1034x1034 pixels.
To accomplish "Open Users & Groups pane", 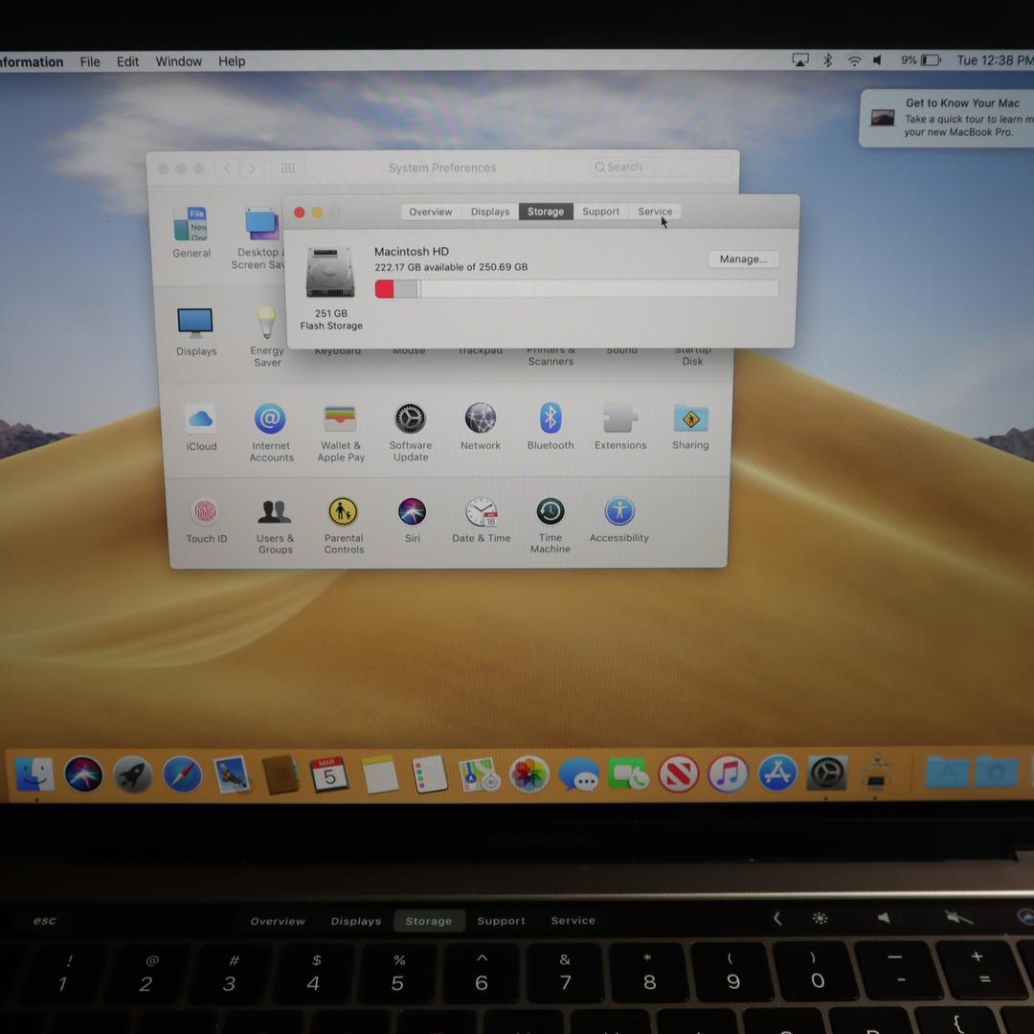I will (275, 511).
